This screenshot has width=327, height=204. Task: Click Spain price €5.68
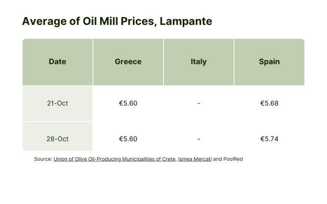click(269, 103)
